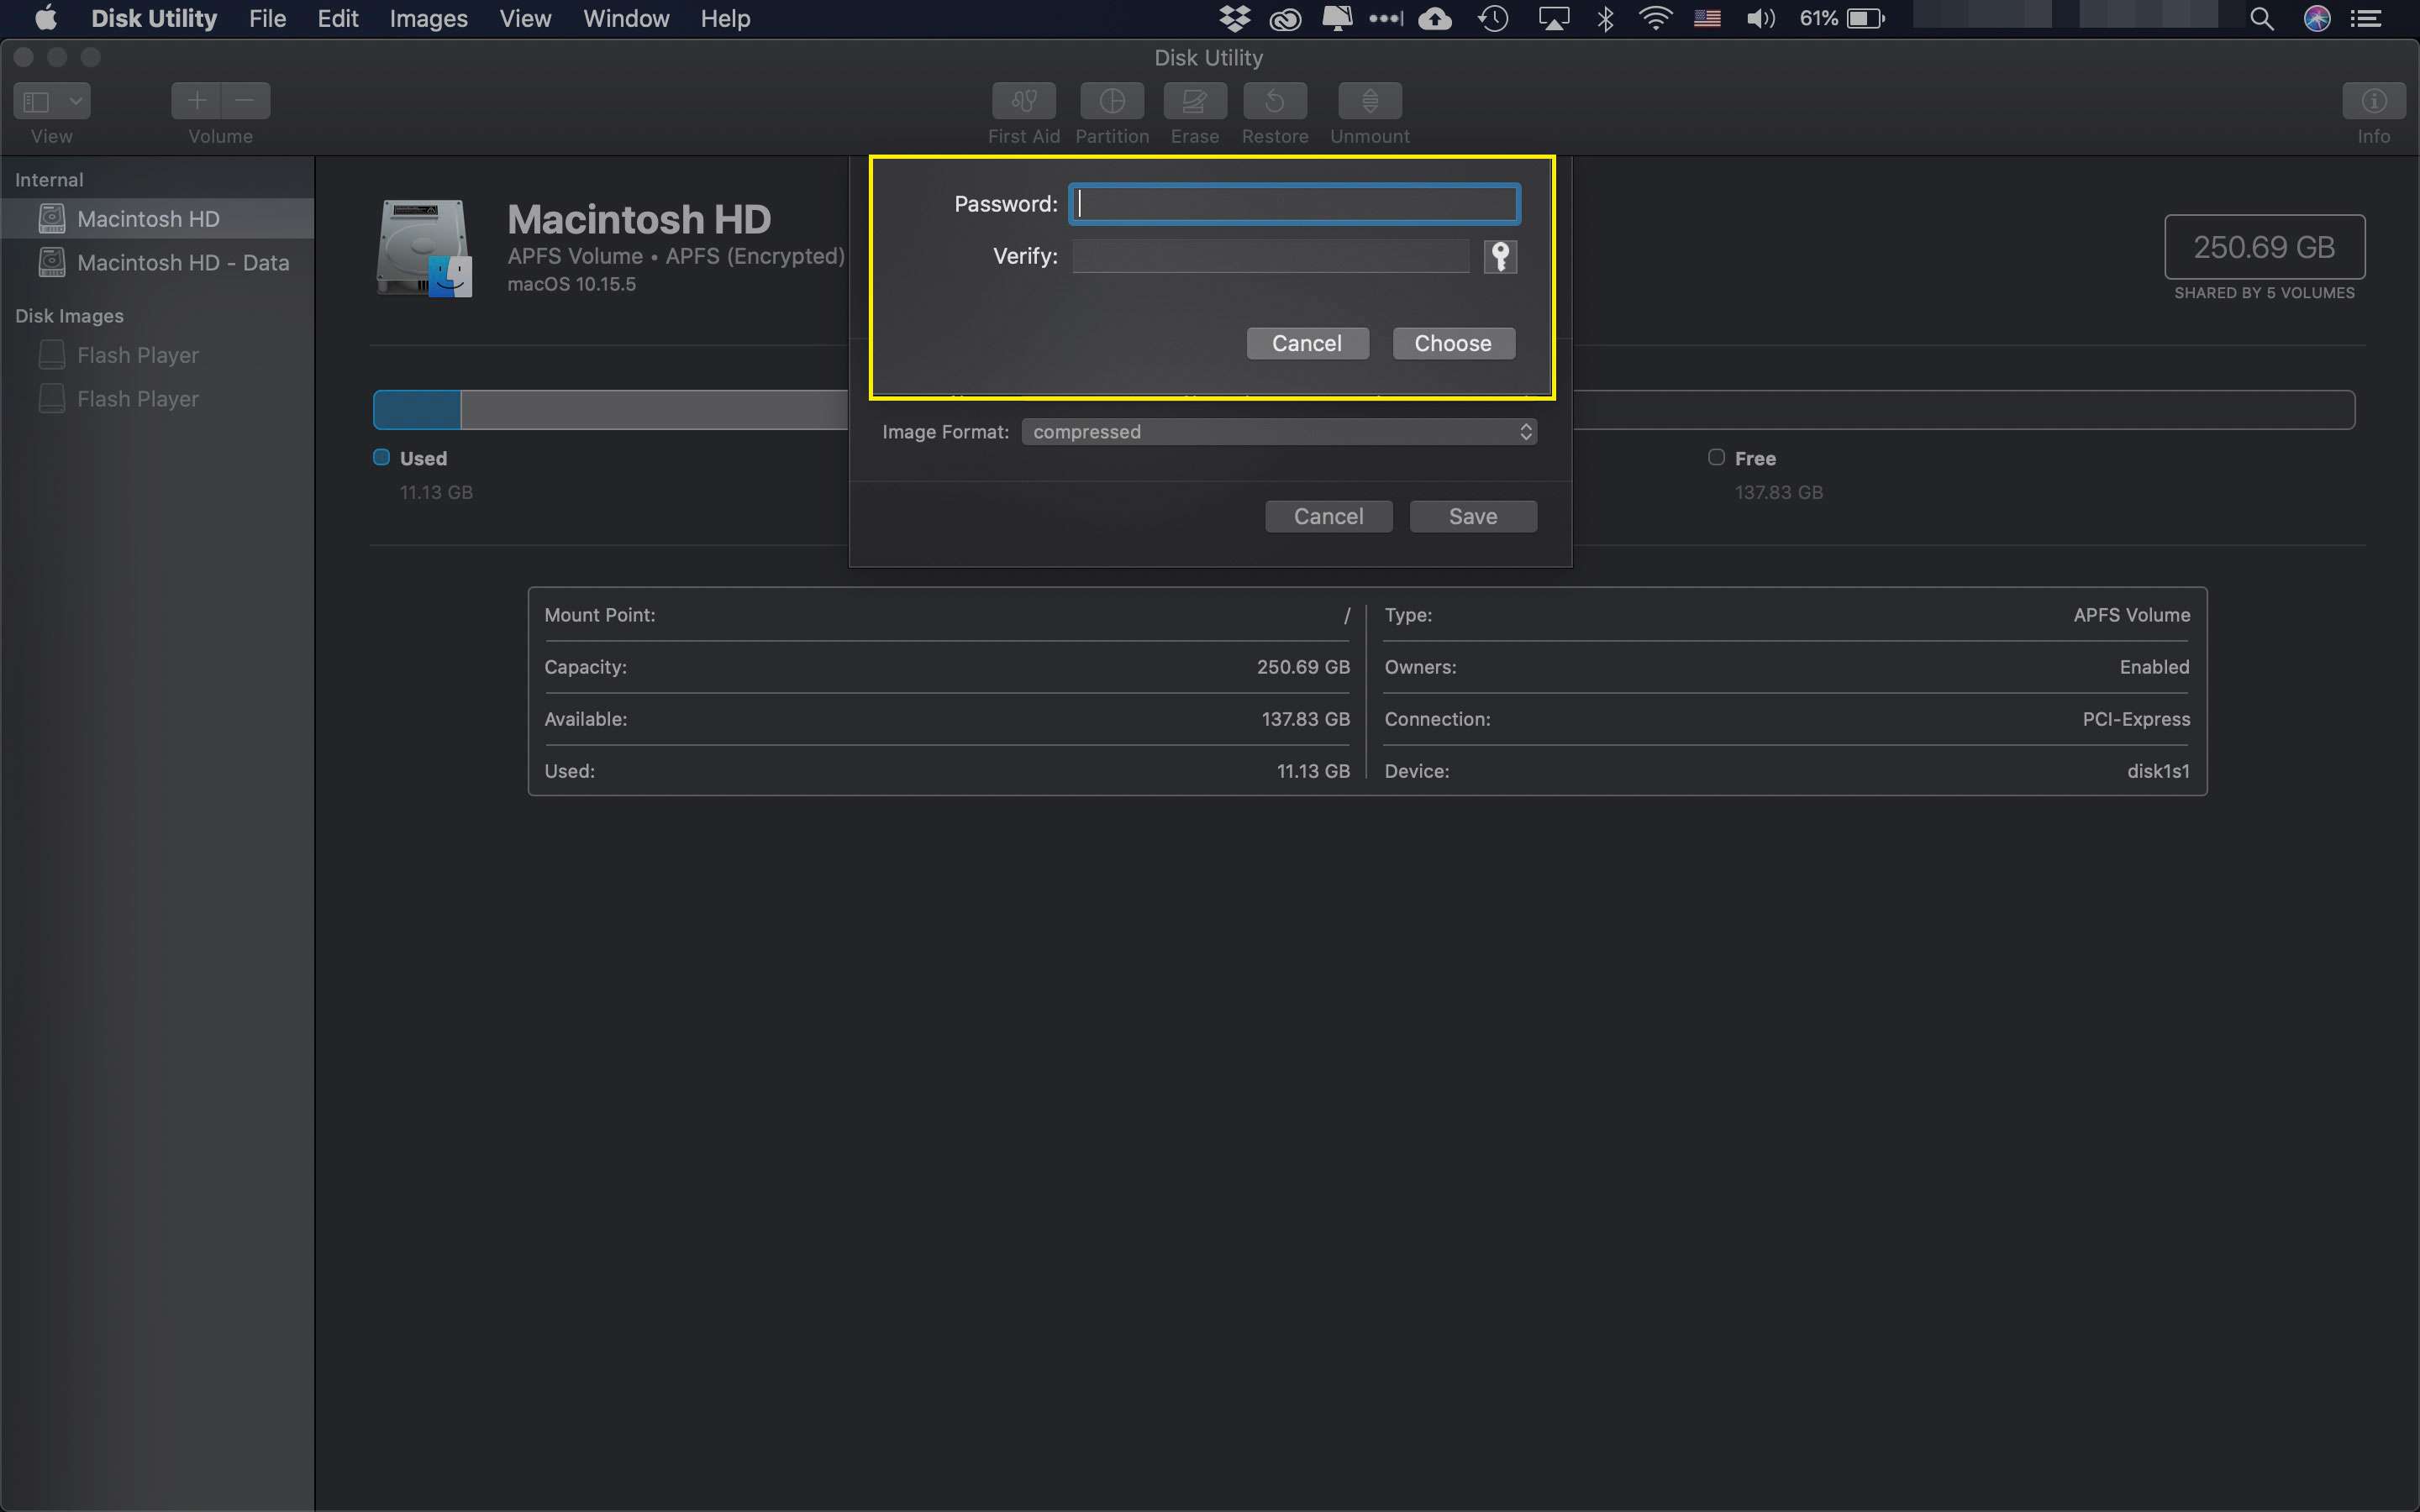Screen dimensions: 2420x1512
Task: Click the Free legend swatch
Action: coord(1716,457)
